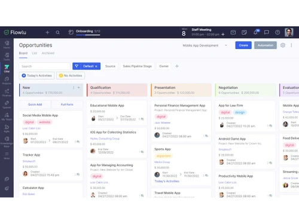
Task: Click Today's Activities link on Sports App card
Action: (x=167, y=181)
